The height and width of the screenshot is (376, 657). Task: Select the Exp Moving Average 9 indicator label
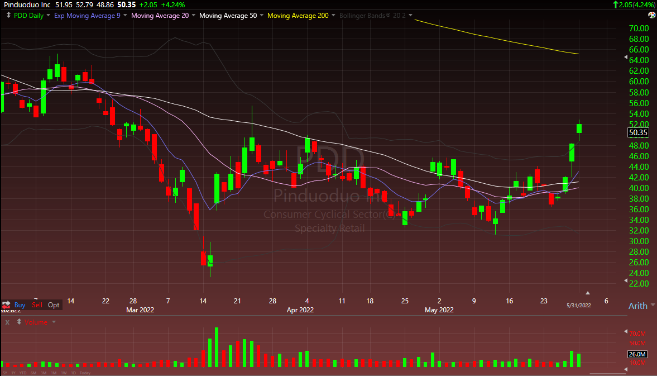[87, 16]
